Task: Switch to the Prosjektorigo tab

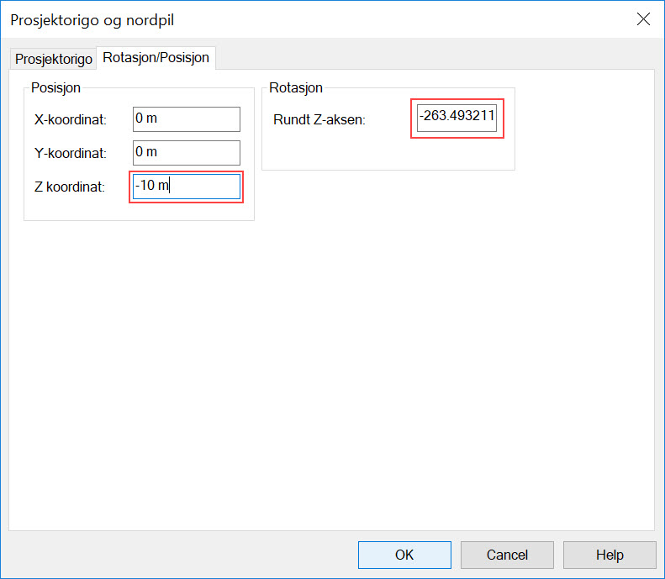Action: click(x=54, y=60)
